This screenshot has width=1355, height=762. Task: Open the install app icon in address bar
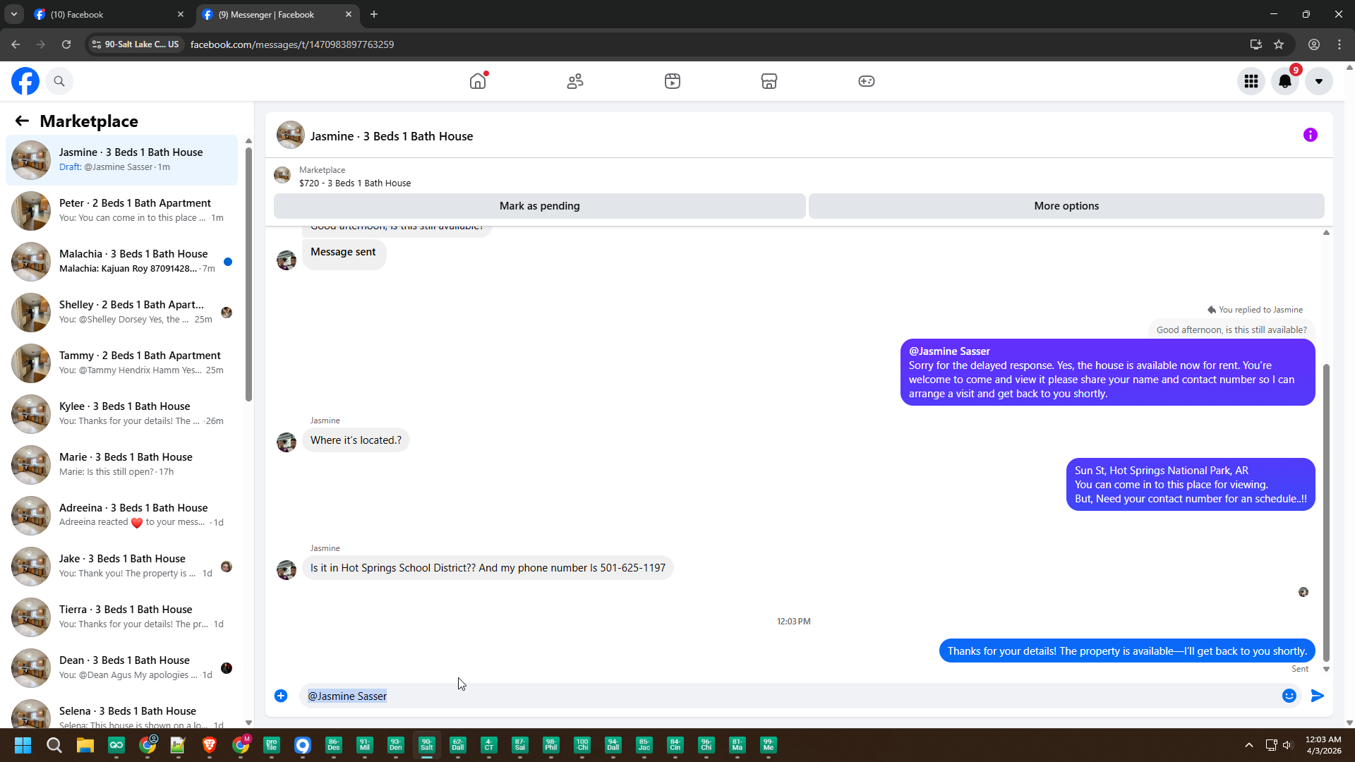(1255, 44)
